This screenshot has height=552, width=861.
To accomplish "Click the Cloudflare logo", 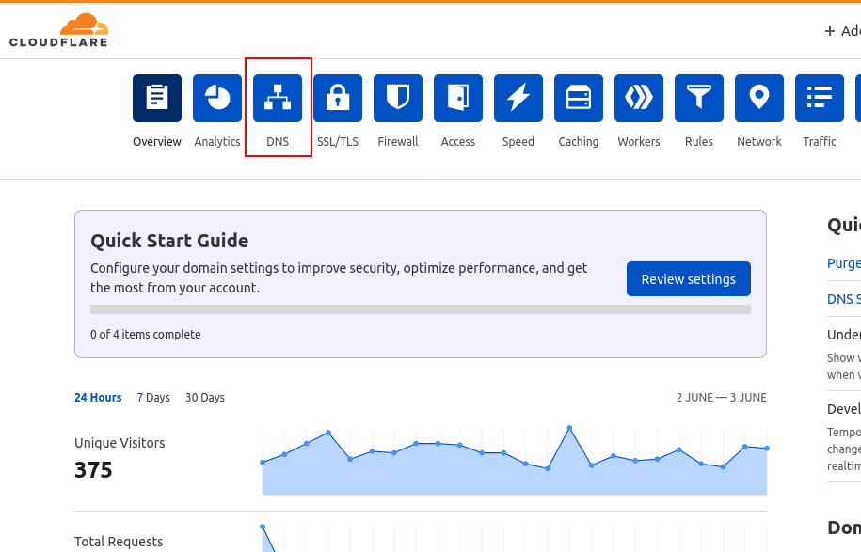I will pos(58,29).
